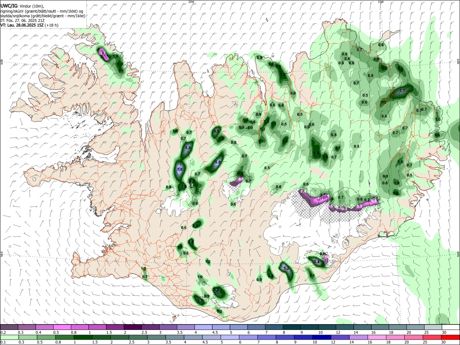Pick the white 30 swatch in the snow legend
The image size is (460, 345).
[451, 327]
